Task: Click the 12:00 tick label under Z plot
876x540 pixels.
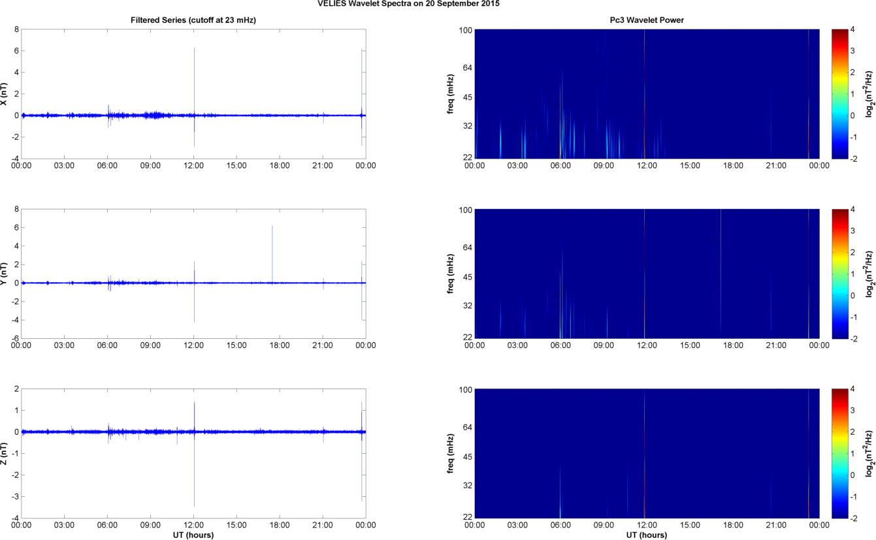Action: point(194,525)
